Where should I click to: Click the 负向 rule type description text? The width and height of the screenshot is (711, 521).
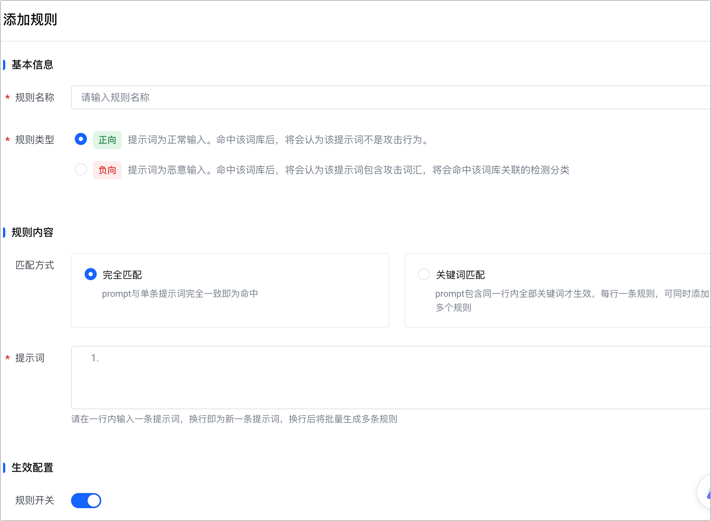349,170
